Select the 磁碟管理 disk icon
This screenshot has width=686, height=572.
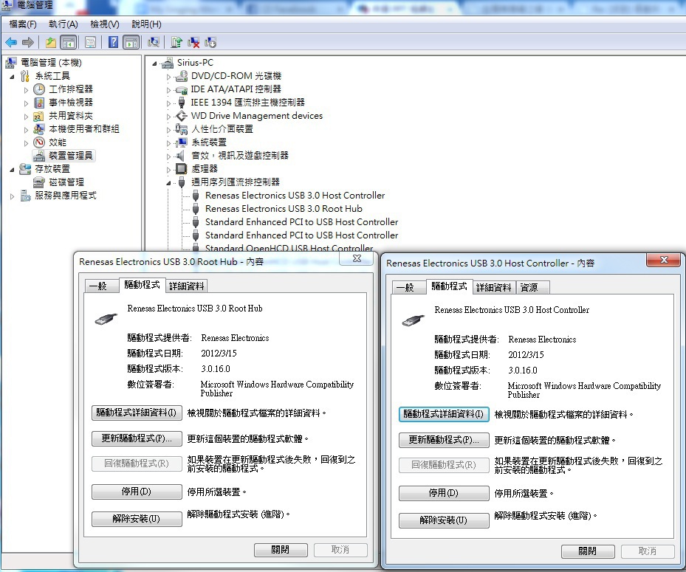[x=39, y=182]
